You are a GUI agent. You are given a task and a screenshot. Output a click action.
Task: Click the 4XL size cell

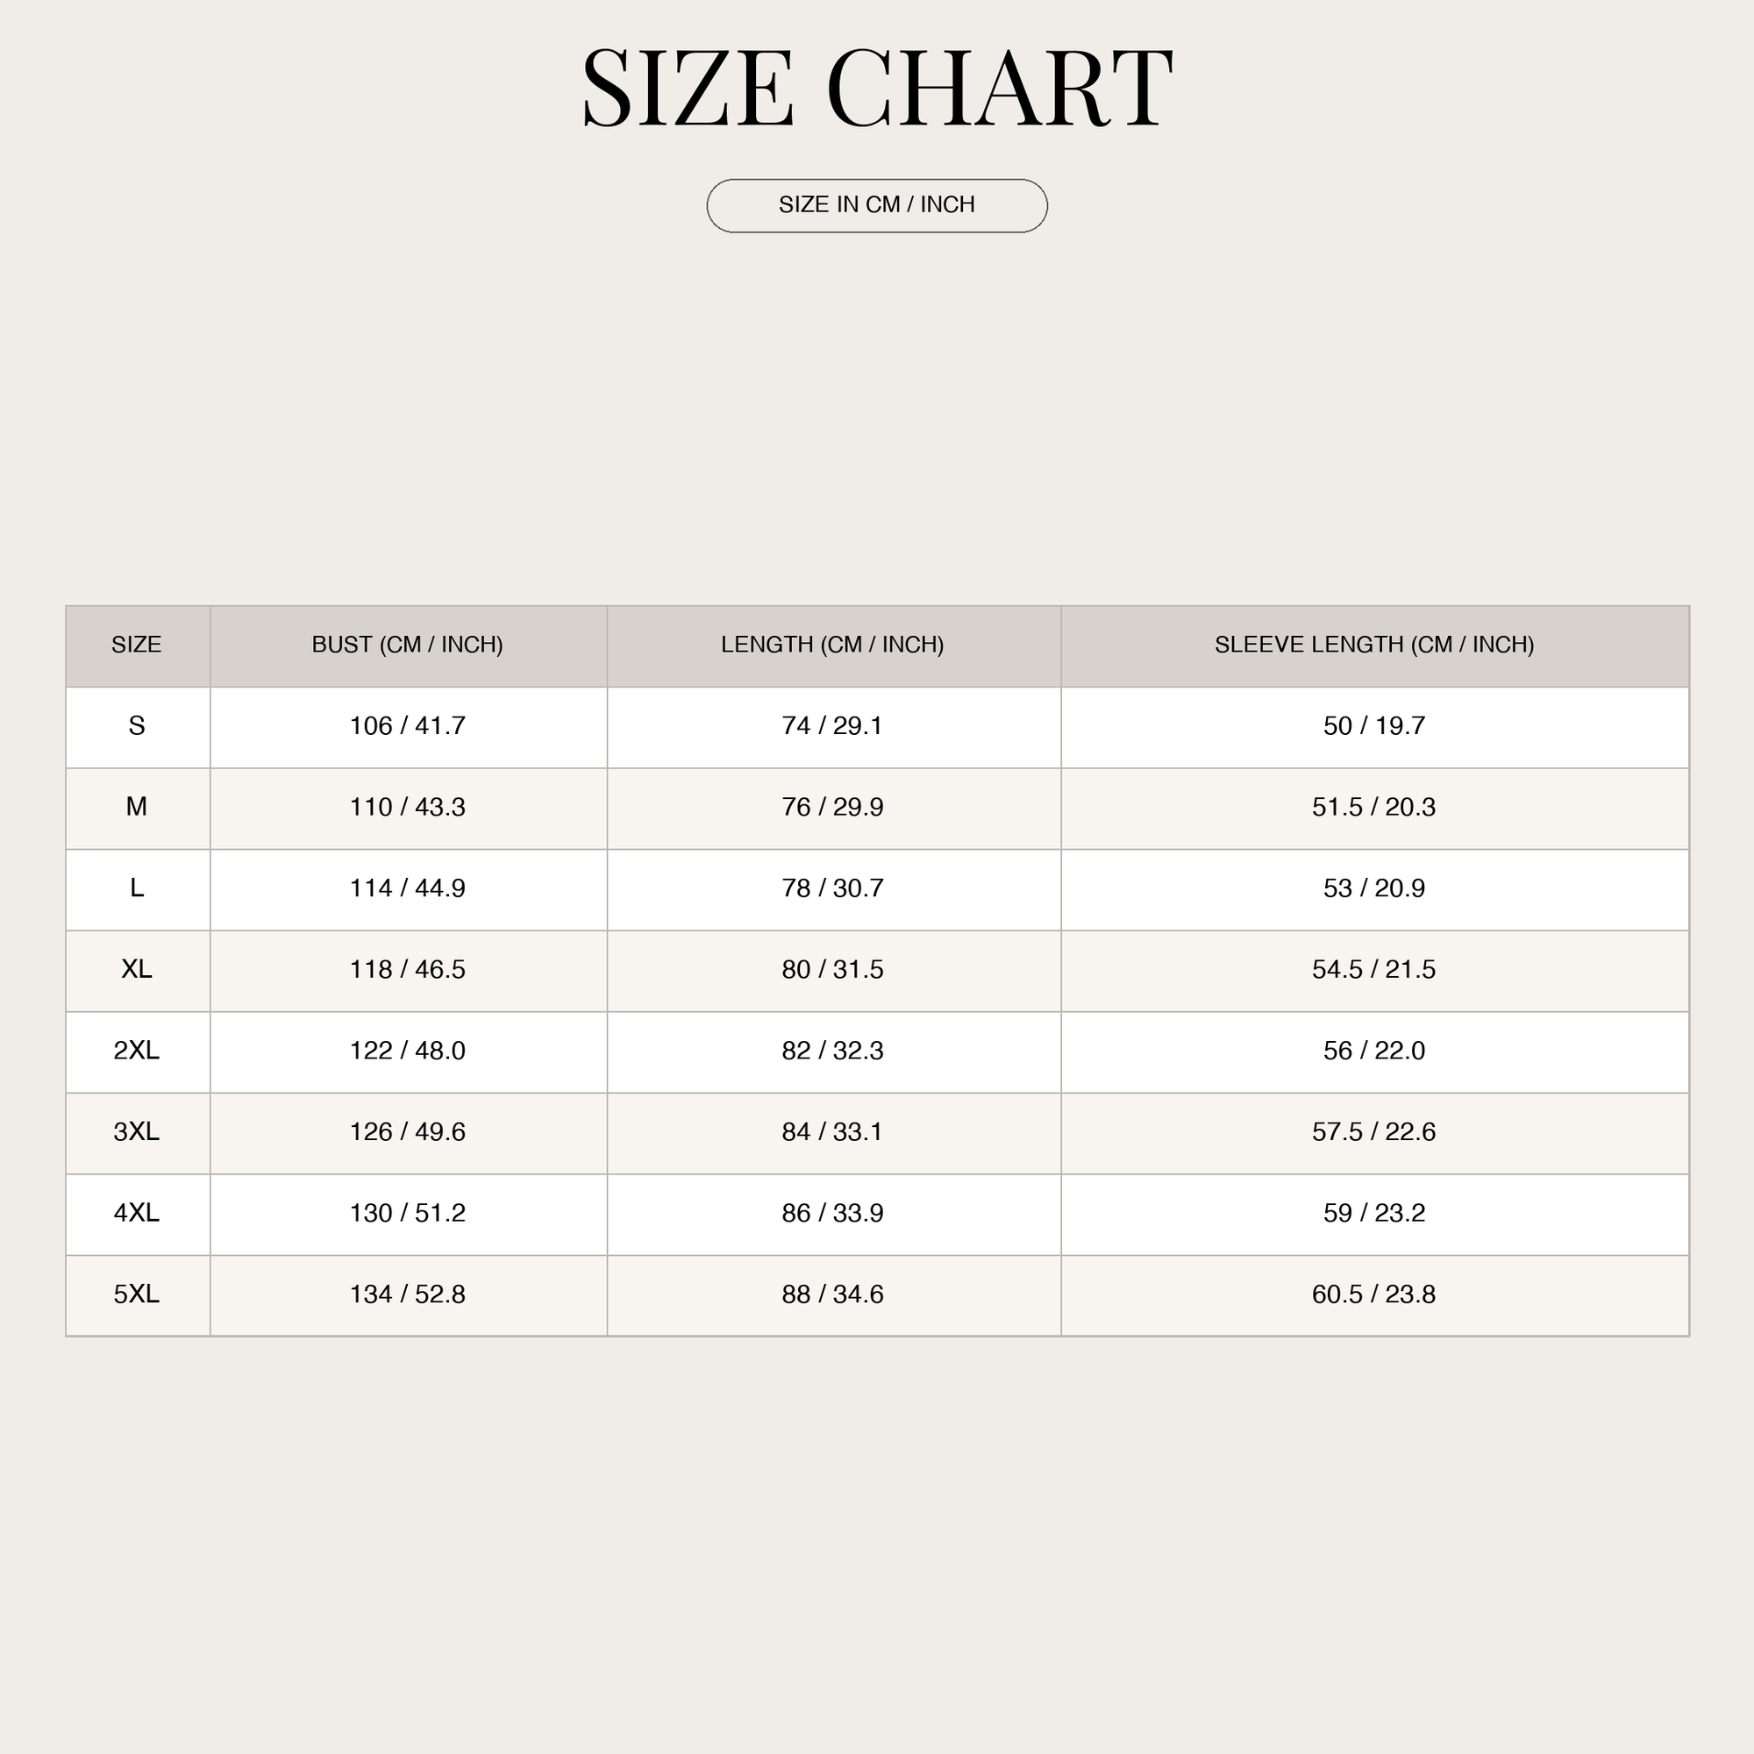point(137,1213)
